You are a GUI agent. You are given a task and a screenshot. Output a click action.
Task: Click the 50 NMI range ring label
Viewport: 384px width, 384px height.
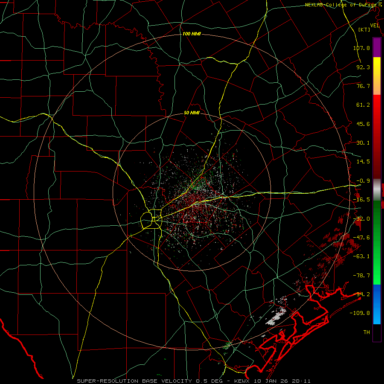pyautogui.click(x=192, y=113)
